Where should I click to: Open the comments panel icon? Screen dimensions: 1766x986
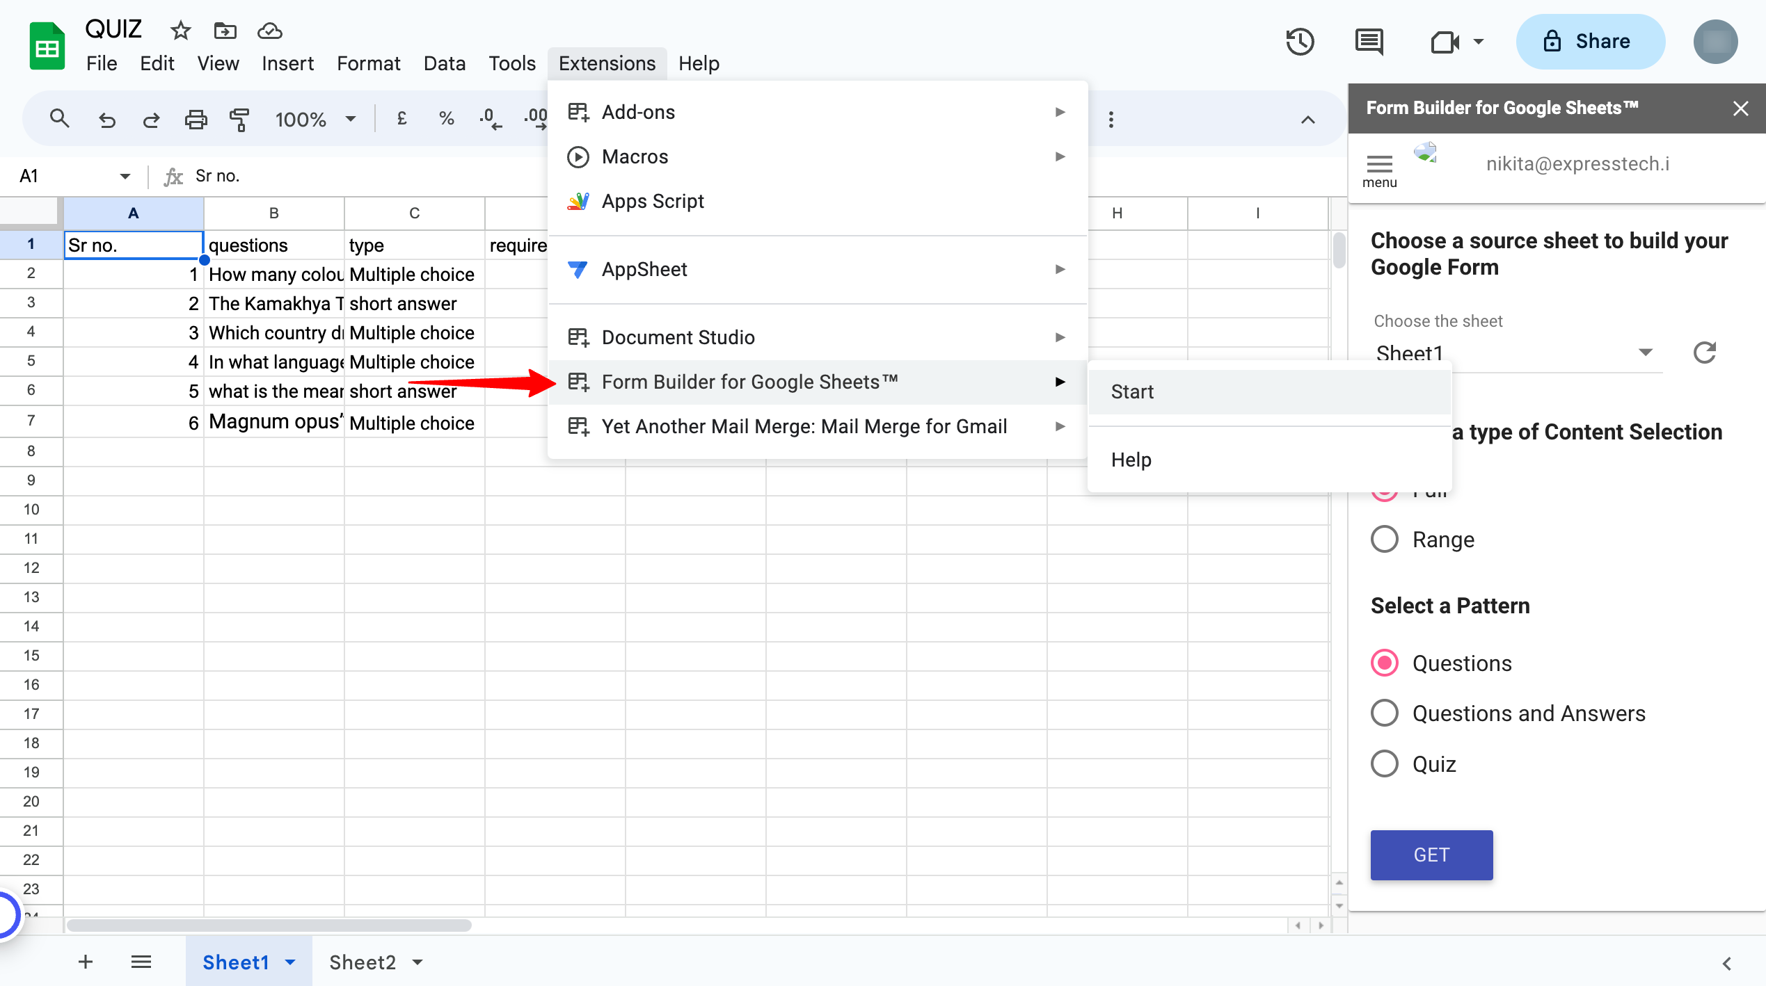pyautogui.click(x=1368, y=42)
